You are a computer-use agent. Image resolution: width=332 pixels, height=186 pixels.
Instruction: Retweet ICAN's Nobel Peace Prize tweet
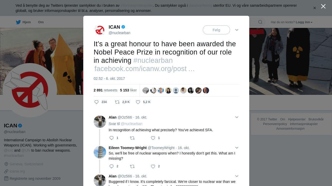[117, 102]
